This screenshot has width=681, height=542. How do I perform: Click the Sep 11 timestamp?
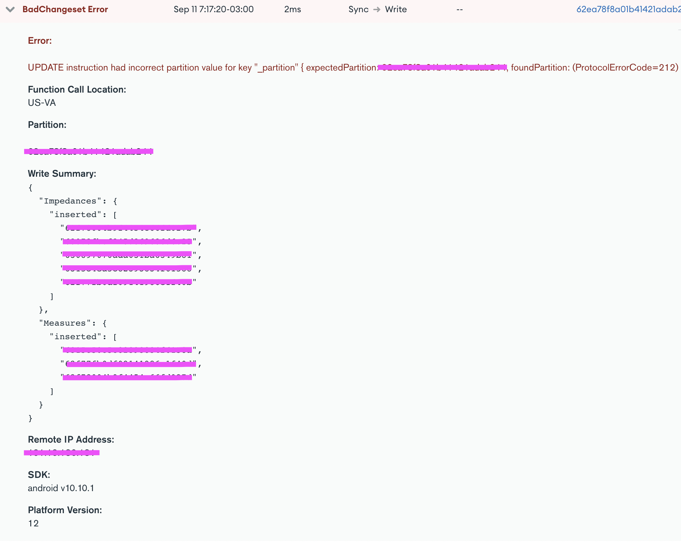point(214,9)
